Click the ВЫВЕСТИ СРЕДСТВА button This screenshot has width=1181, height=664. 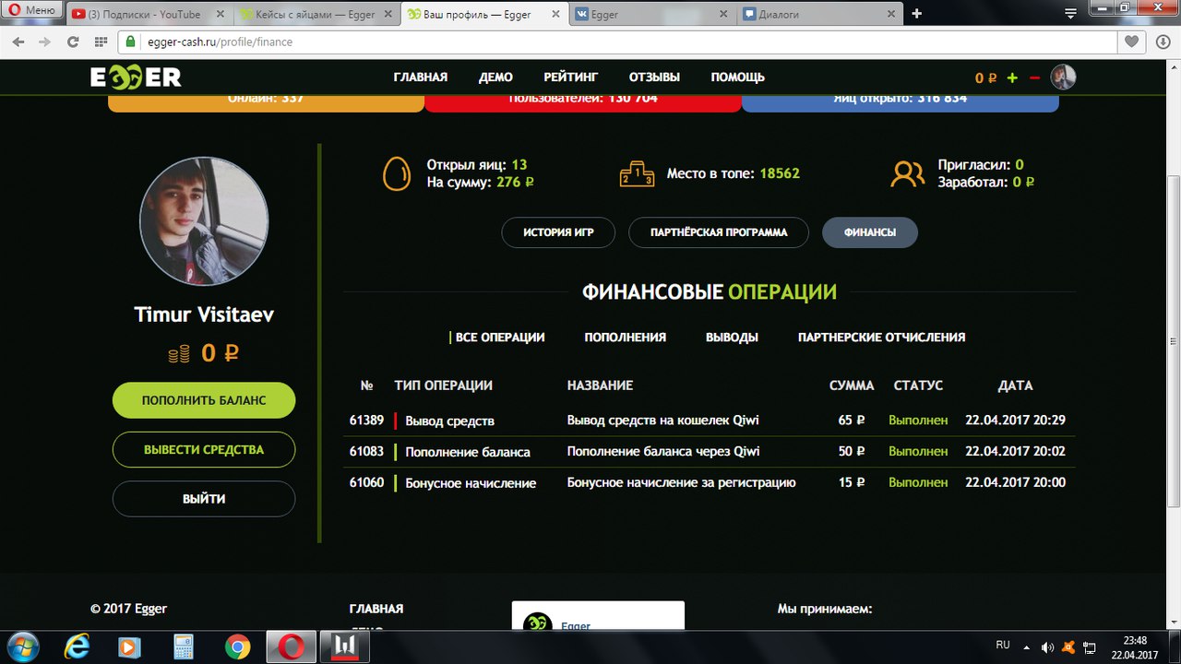(x=204, y=449)
